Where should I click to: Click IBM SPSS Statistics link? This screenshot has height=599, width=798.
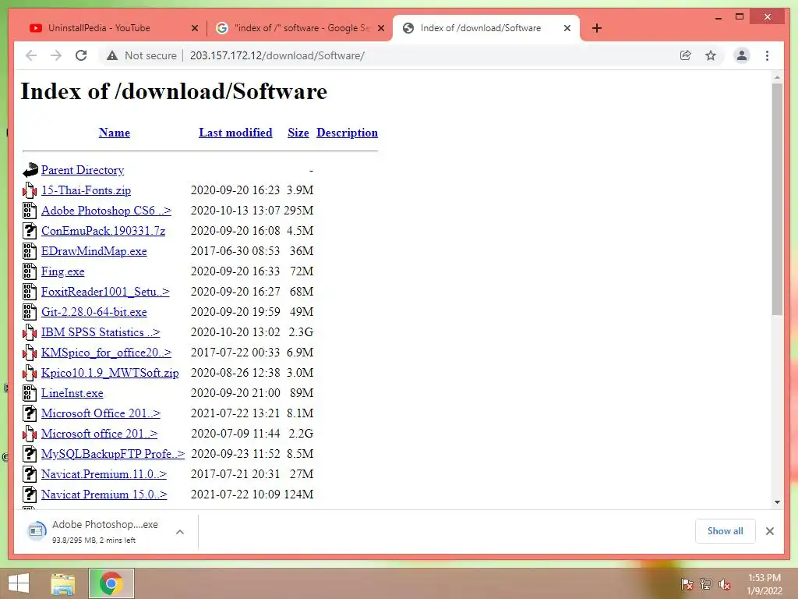[101, 332]
